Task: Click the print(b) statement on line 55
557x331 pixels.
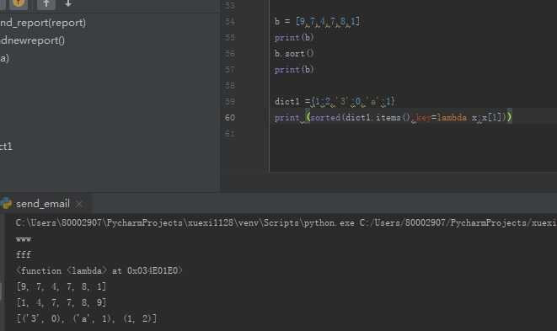Action: (294, 38)
